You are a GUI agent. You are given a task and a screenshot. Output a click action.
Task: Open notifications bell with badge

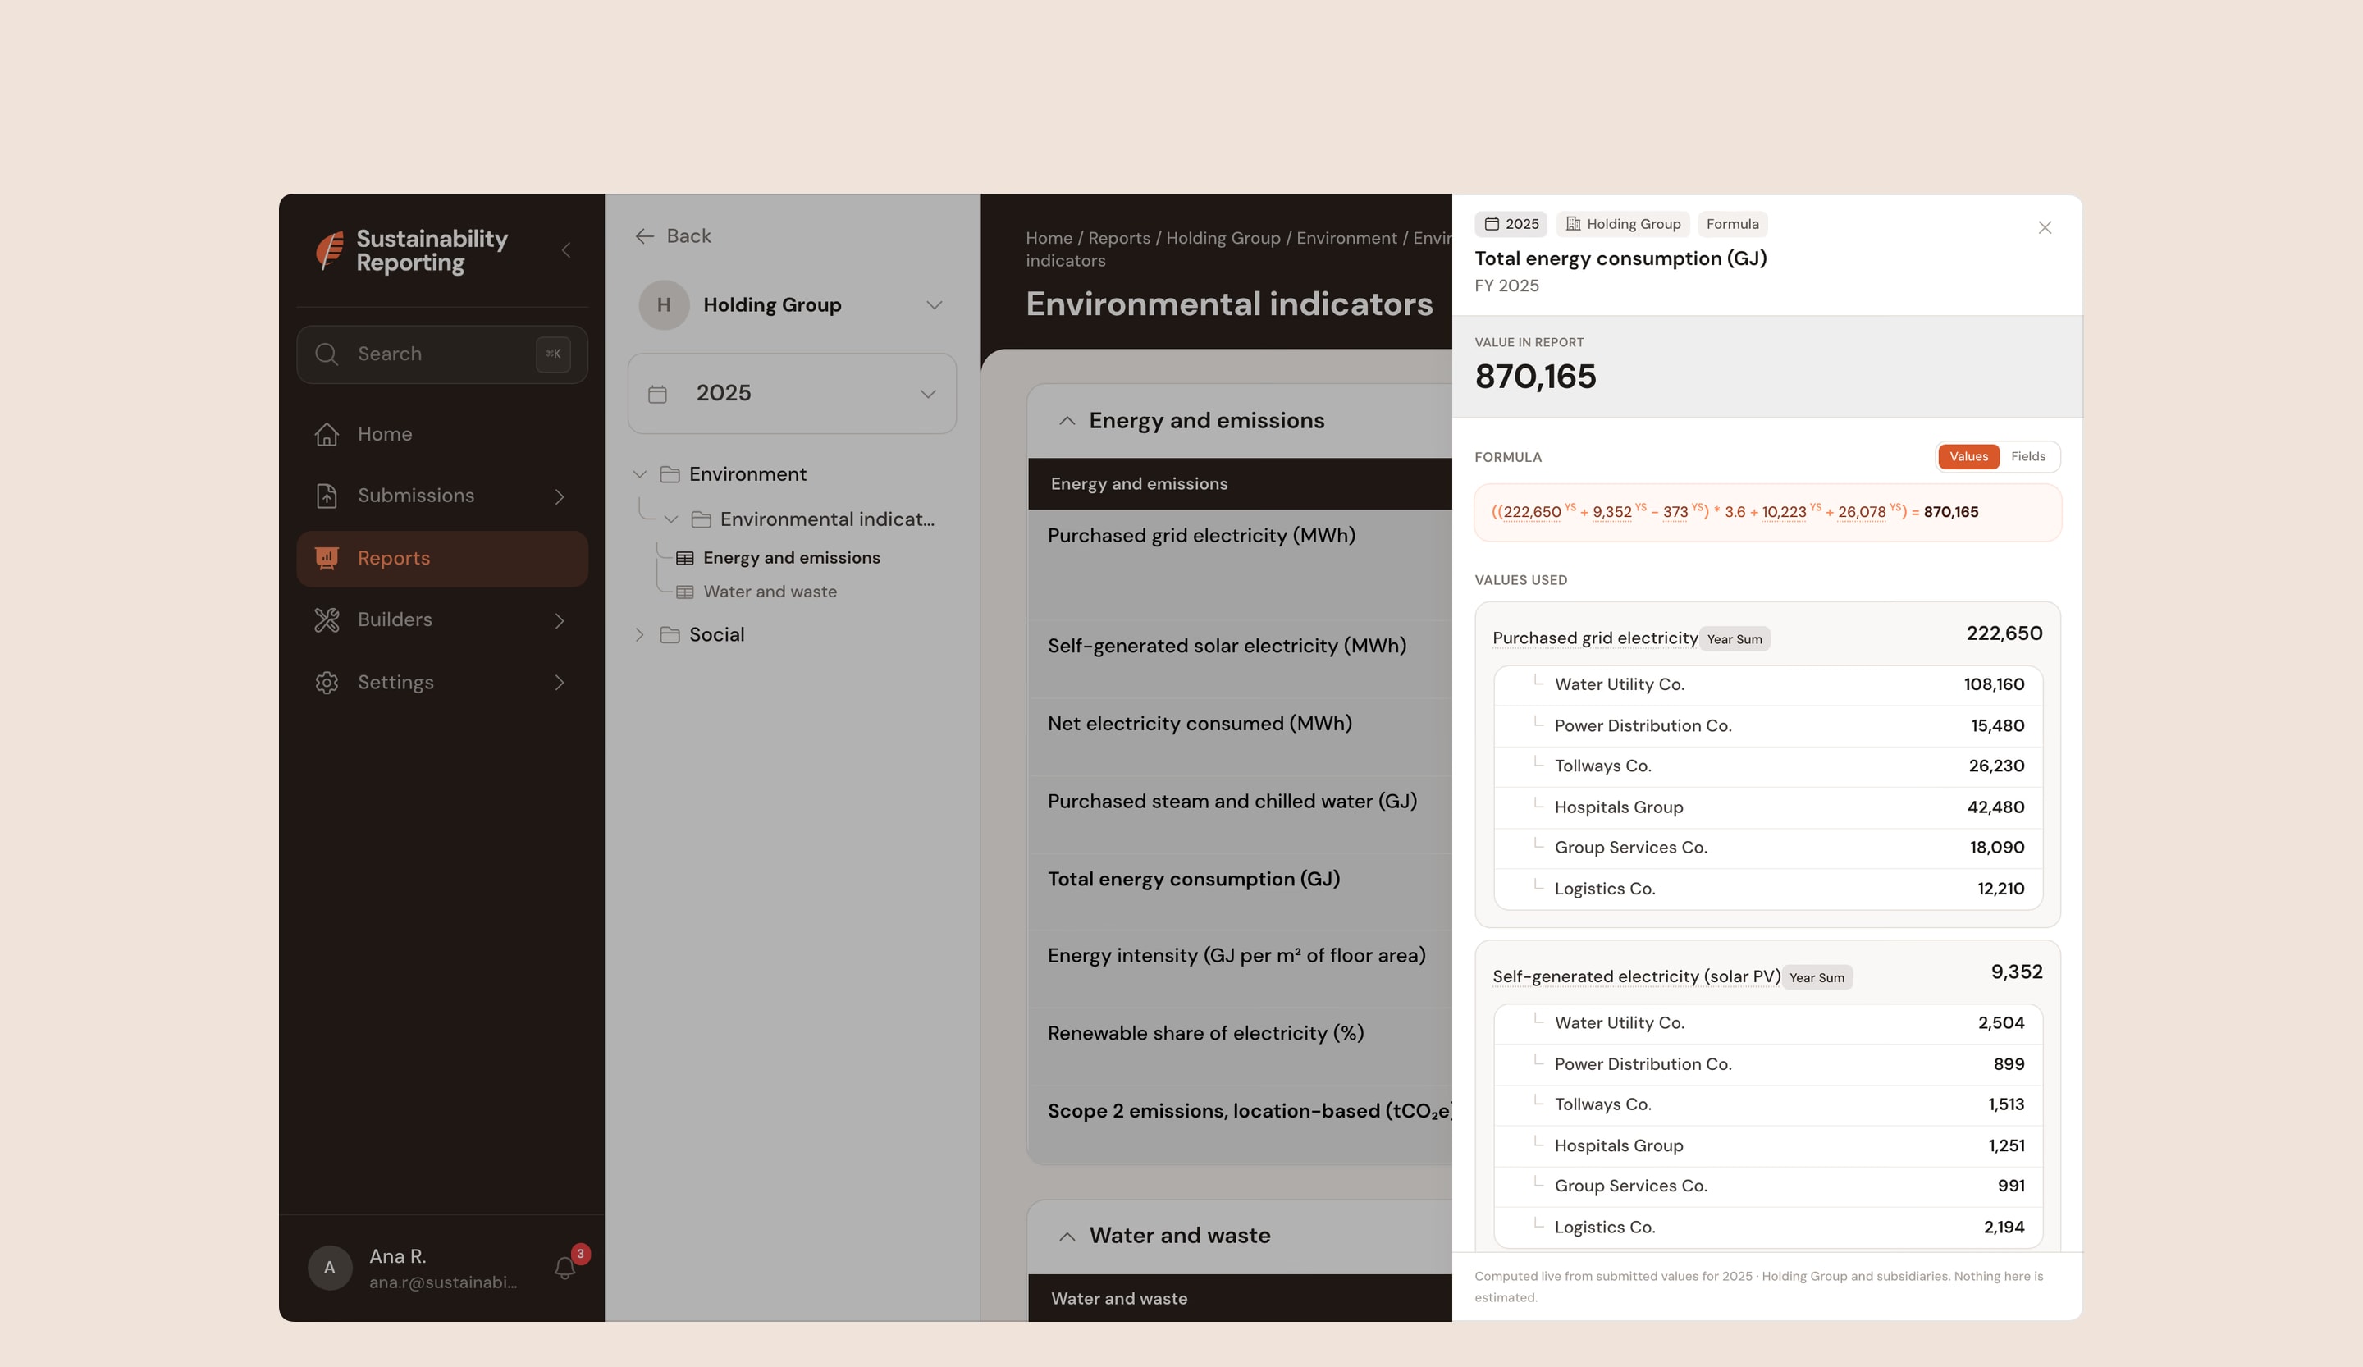point(566,1267)
